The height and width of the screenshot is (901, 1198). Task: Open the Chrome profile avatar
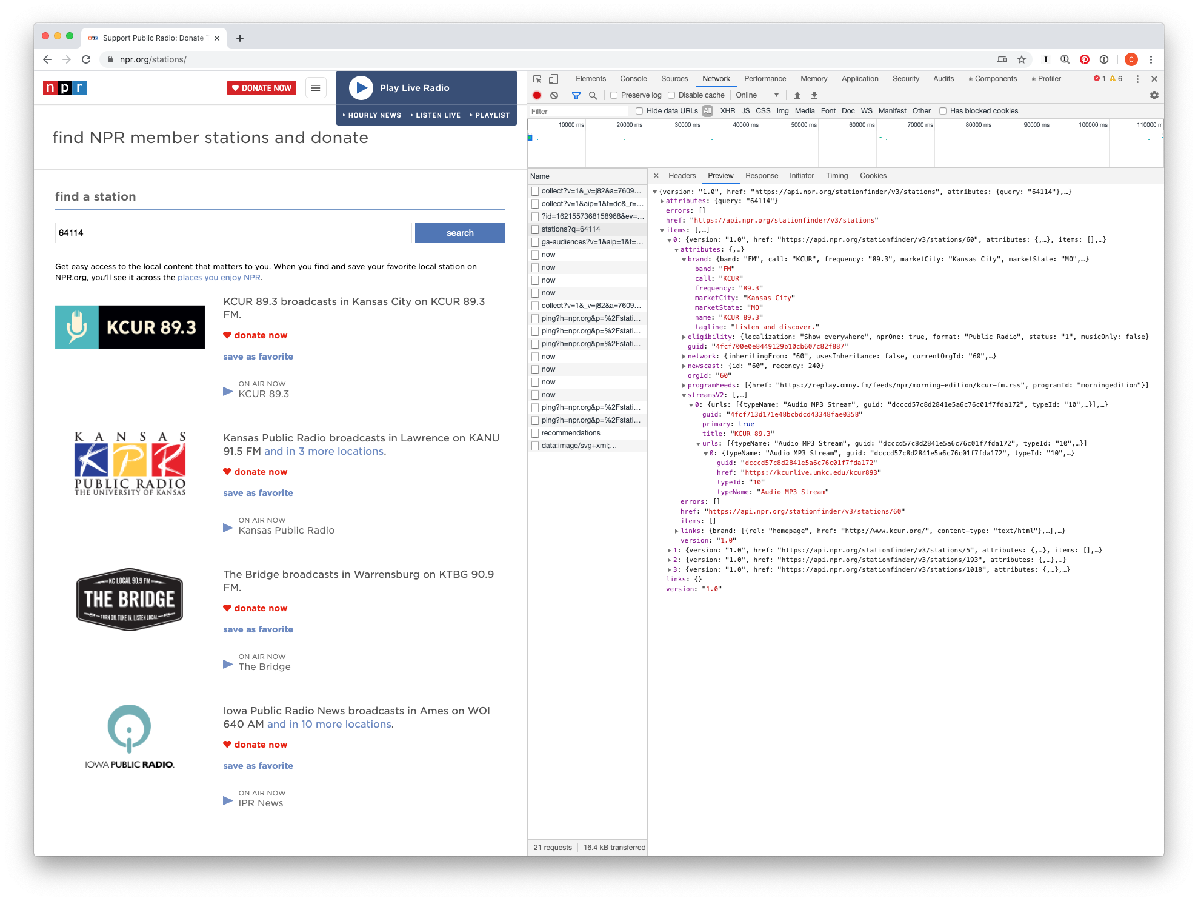[1131, 59]
